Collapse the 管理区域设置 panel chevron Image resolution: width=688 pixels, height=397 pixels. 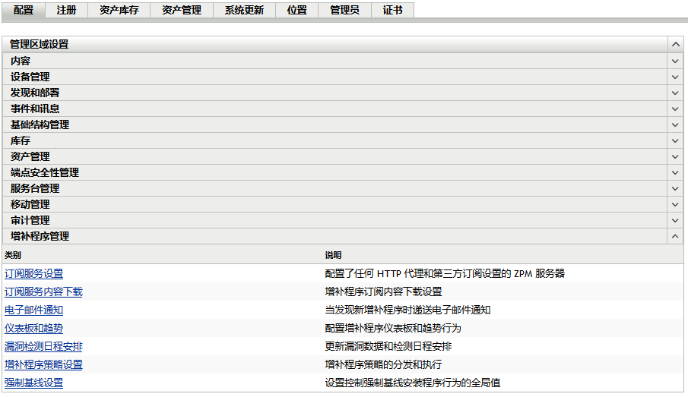tap(676, 44)
